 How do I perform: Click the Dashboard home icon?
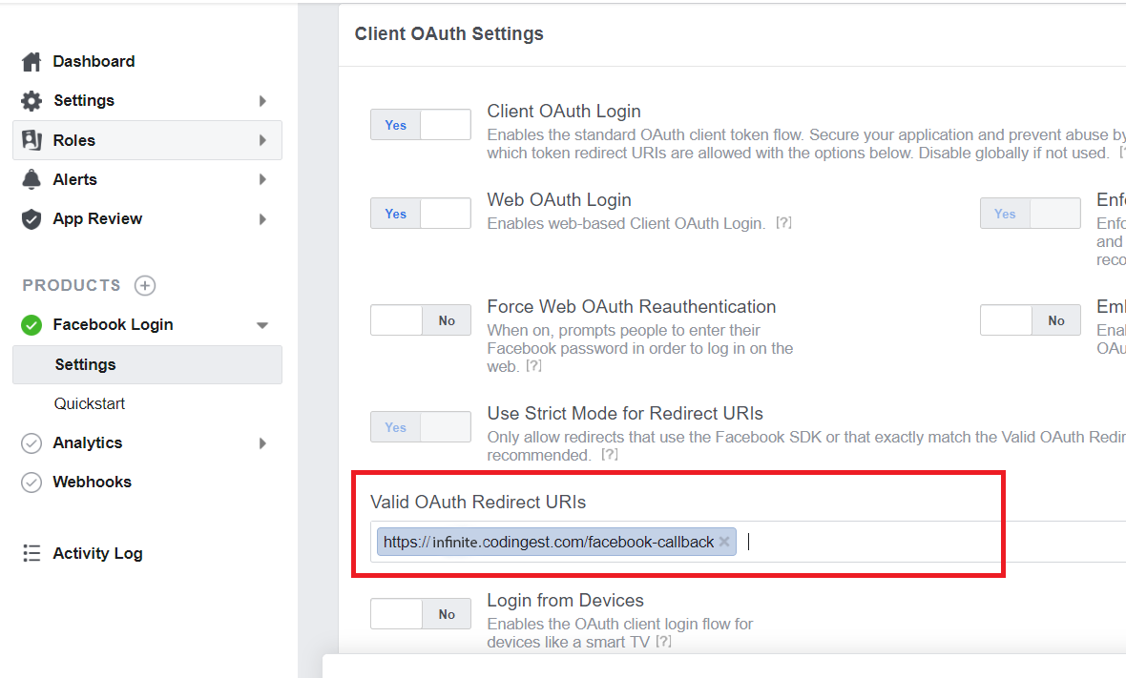point(31,62)
